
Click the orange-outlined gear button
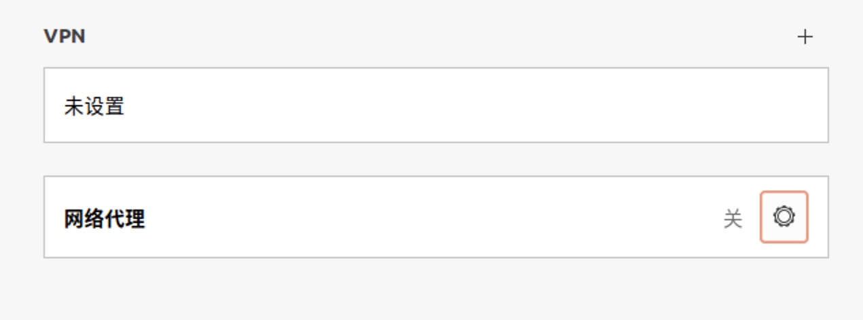784,217
